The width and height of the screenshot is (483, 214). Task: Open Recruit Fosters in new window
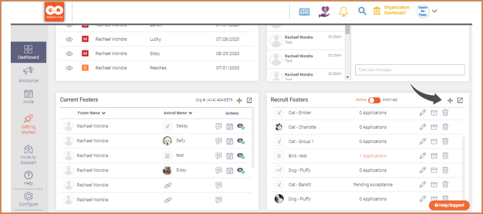pos(460,100)
